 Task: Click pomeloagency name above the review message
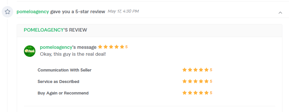(x=56, y=47)
